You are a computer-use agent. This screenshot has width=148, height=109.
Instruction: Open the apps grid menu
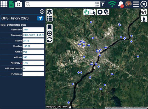pos(4,4)
